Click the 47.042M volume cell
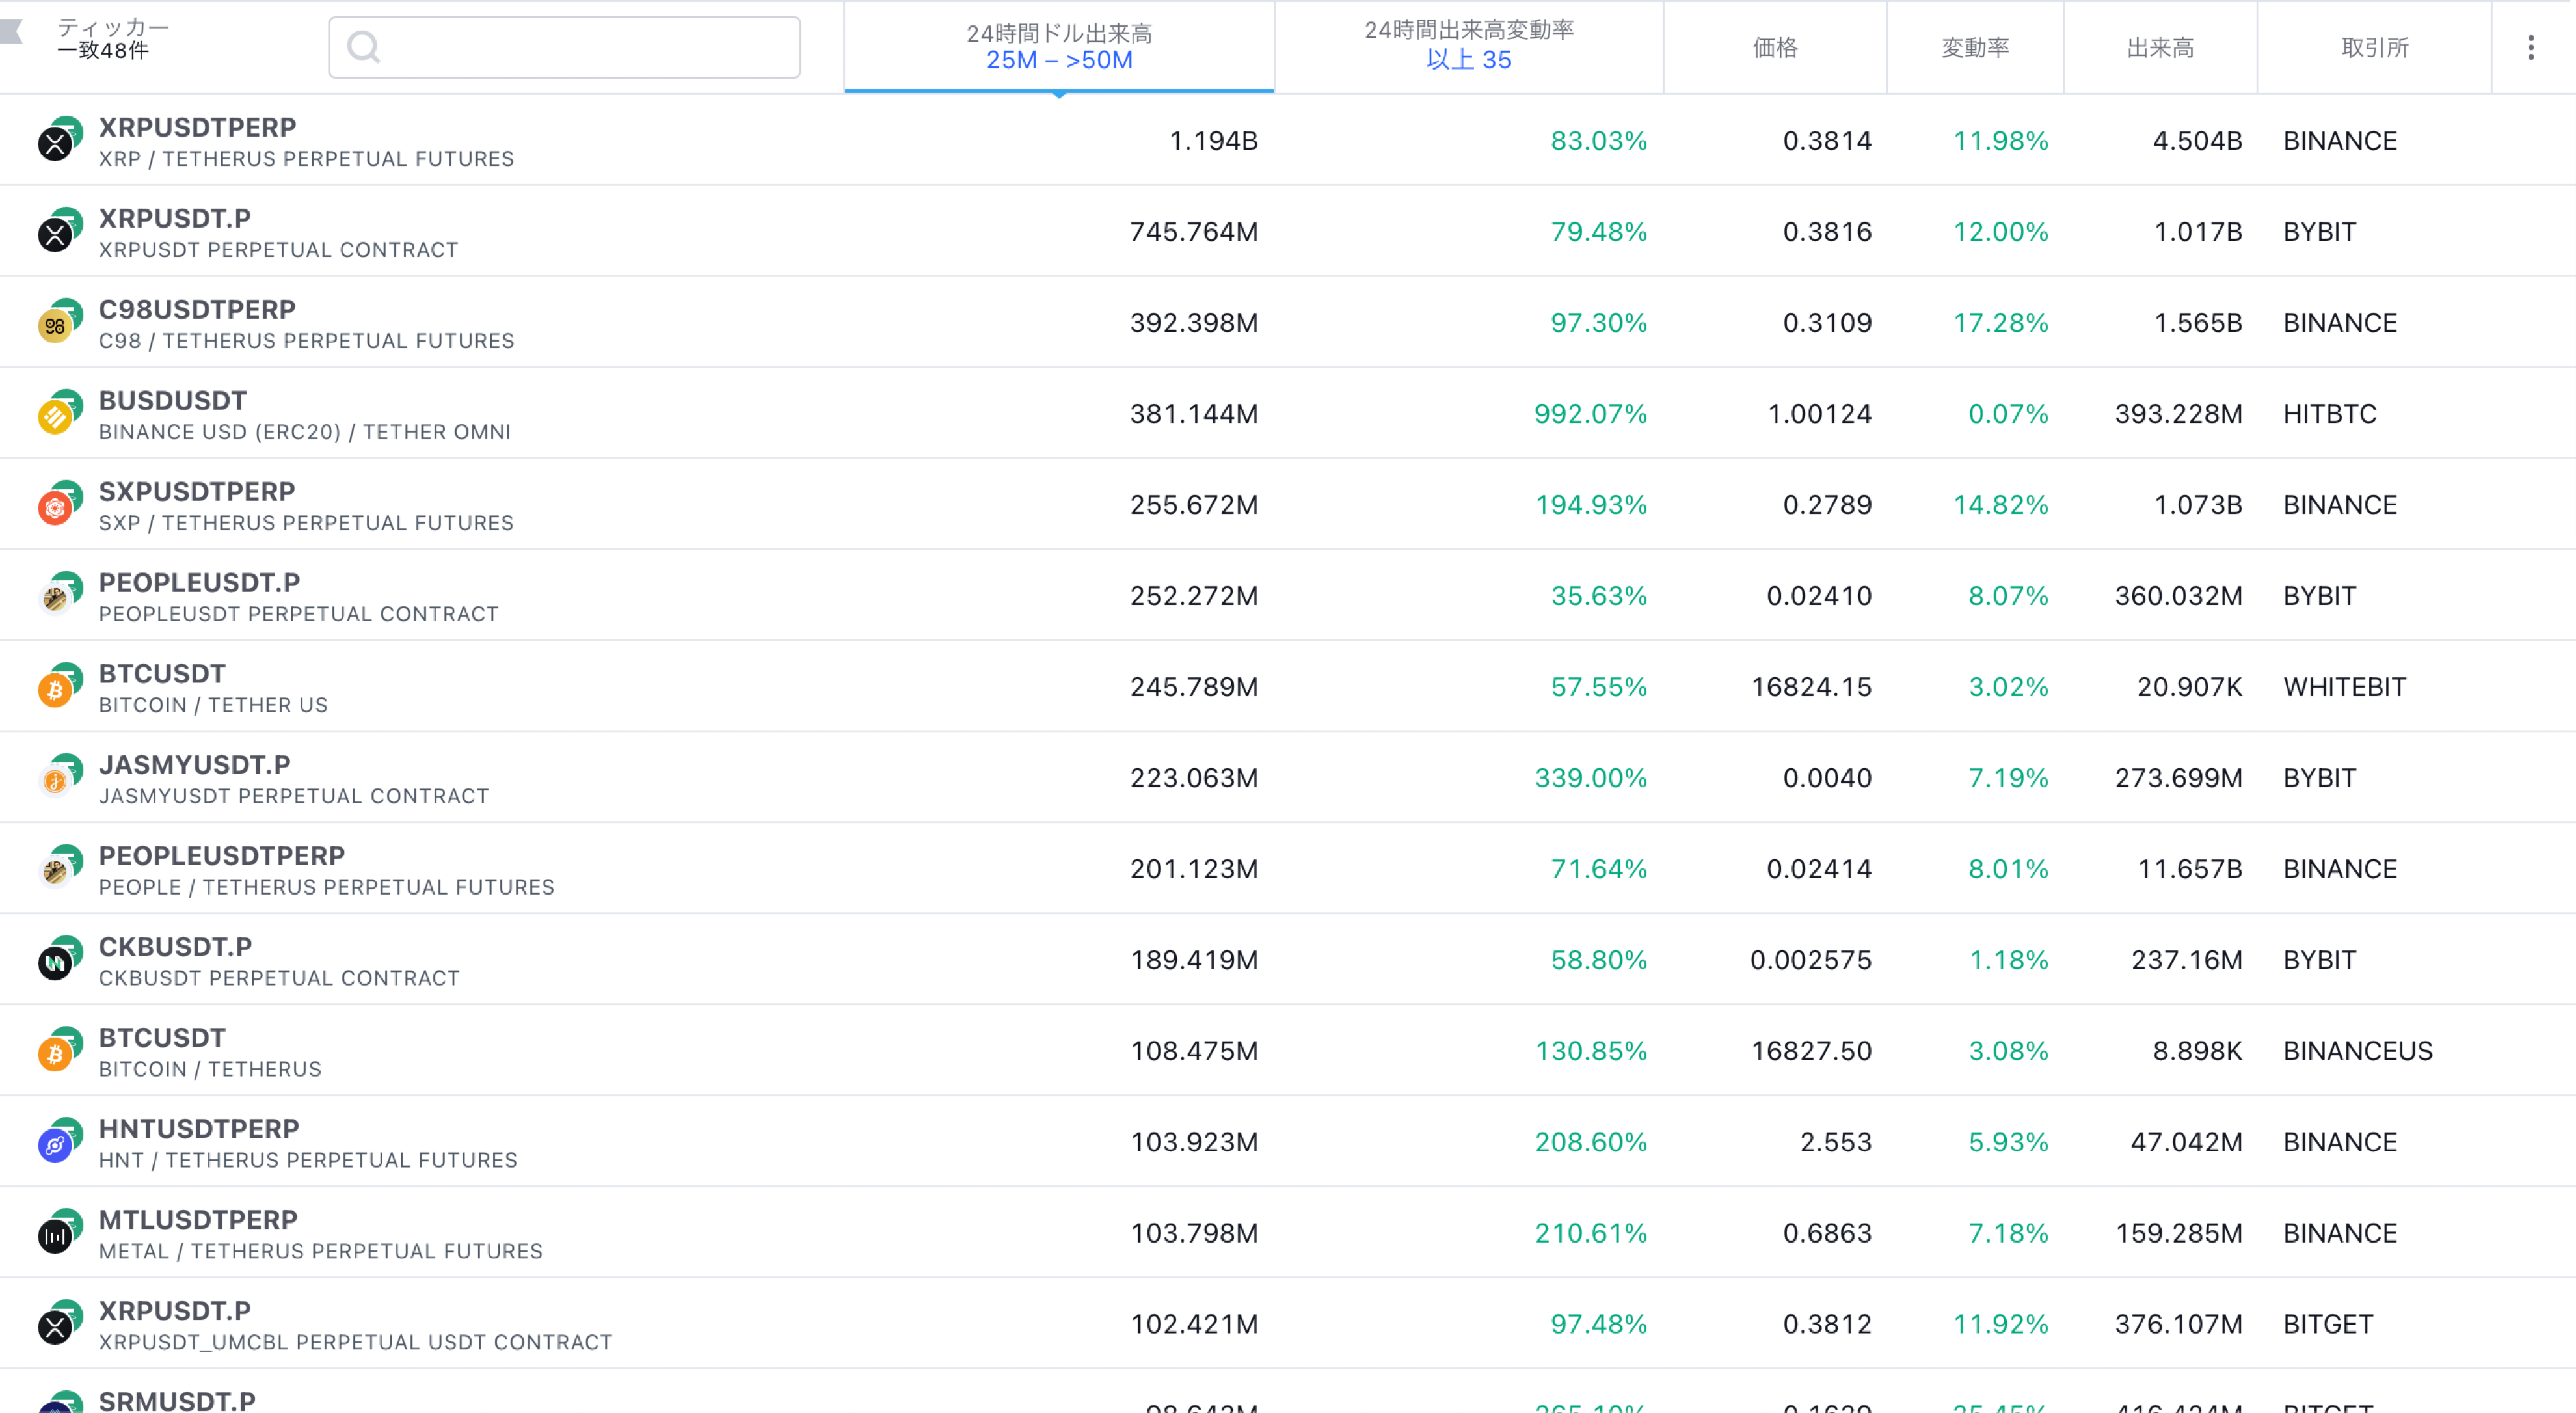 (2186, 1141)
